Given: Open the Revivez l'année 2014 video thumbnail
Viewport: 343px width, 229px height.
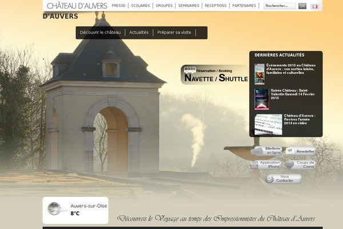Looking at the screenshot, I should [x=269, y=124].
